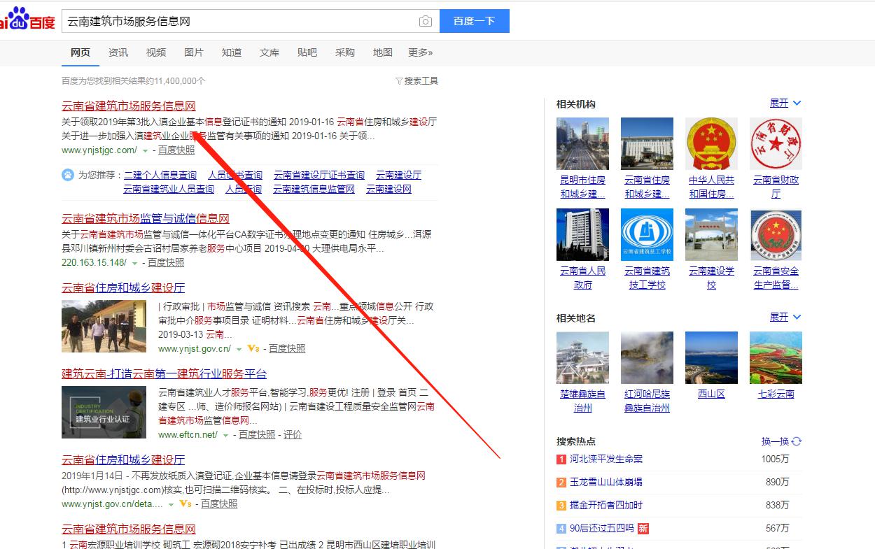The width and height of the screenshot is (875, 549).
Task: Click the V3 badge next to www.ynjst.gov.cn/
Action: [253, 348]
